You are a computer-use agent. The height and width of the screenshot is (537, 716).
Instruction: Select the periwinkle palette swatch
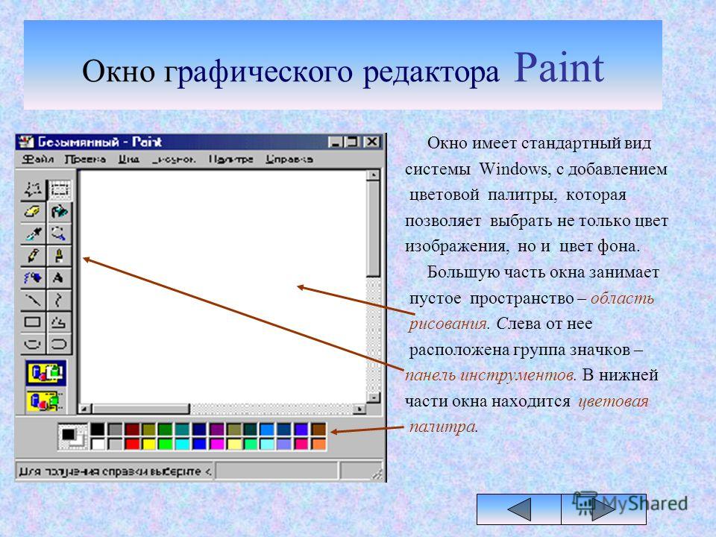pyautogui.click(x=284, y=443)
